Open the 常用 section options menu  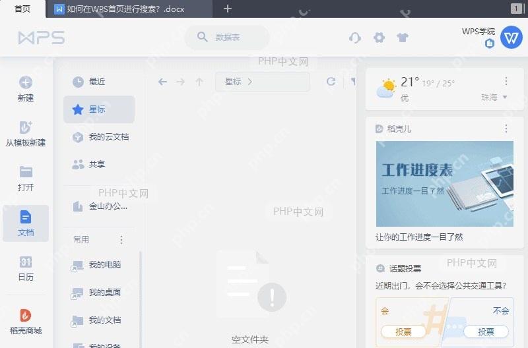(121, 240)
